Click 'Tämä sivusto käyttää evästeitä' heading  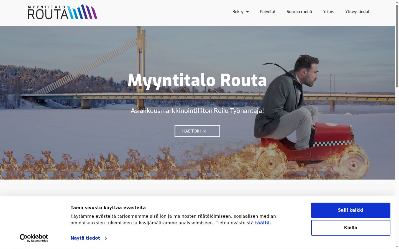point(108,208)
